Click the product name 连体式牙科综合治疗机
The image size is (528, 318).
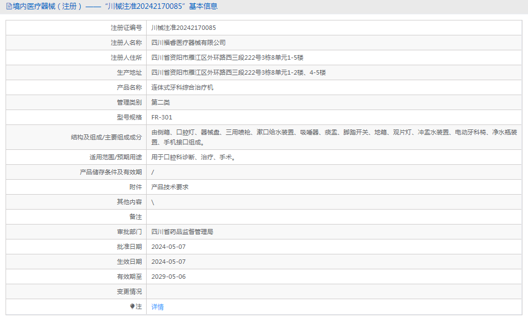182,87
